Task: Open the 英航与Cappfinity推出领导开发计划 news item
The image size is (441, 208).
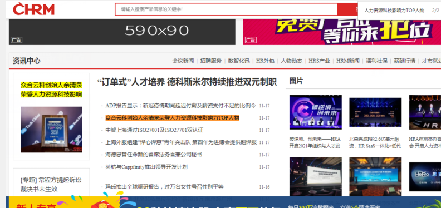Action: tap(146, 167)
